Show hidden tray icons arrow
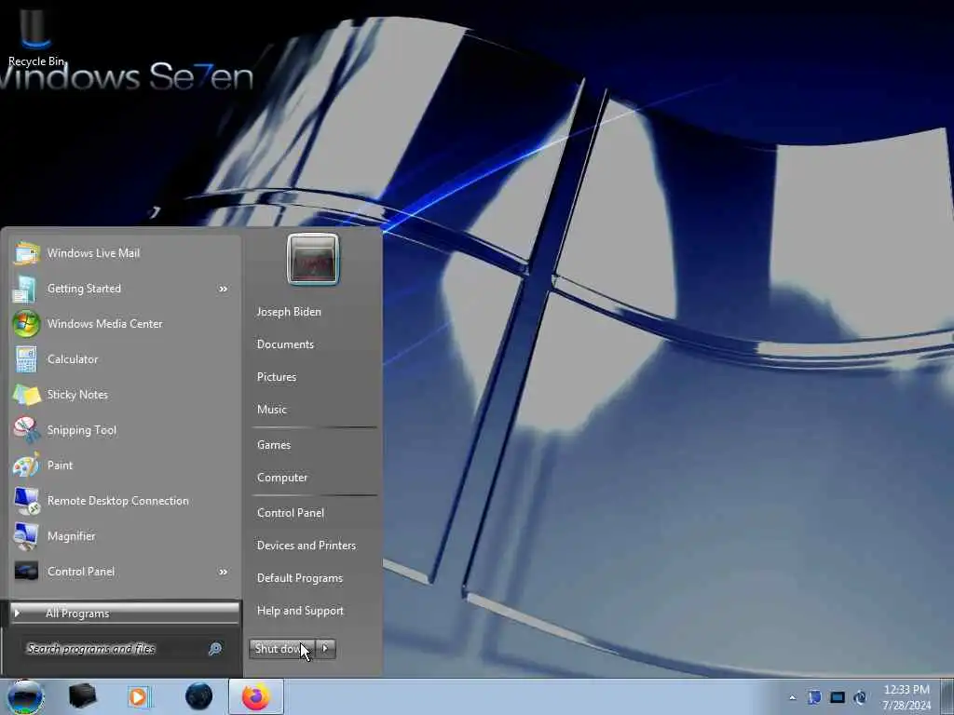The height and width of the screenshot is (715, 954). (792, 697)
